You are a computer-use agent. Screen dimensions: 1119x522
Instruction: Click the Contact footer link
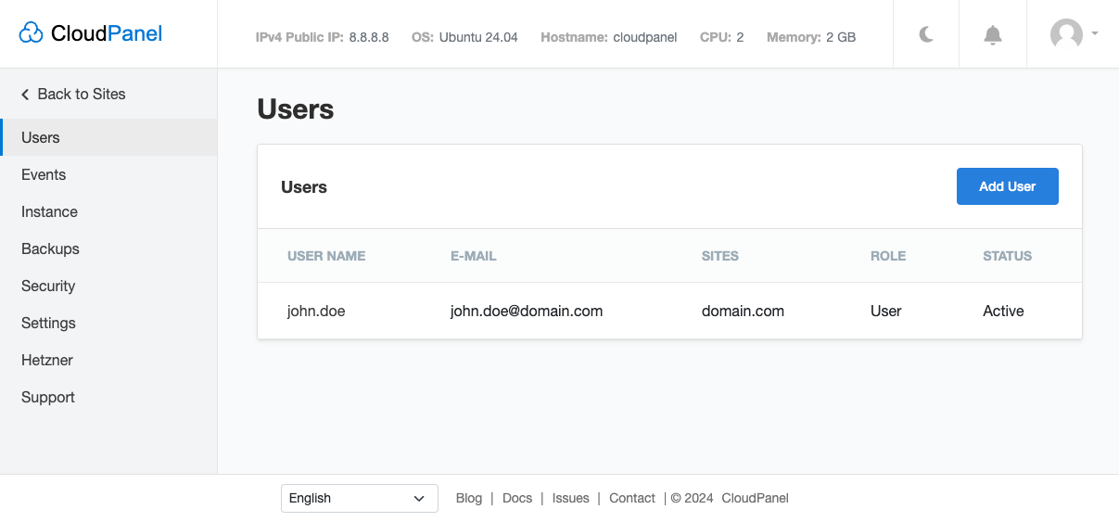pyautogui.click(x=632, y=498)
